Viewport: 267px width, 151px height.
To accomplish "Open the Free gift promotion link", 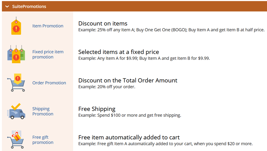I will 43,140.
